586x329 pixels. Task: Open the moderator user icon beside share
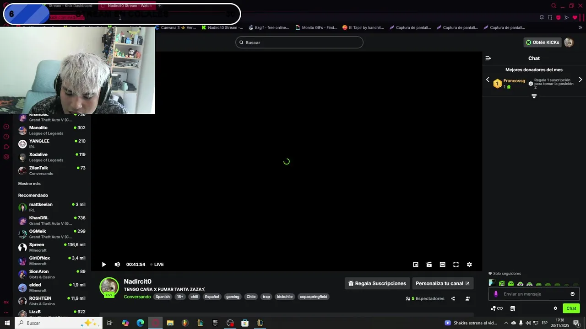(467, 299)
